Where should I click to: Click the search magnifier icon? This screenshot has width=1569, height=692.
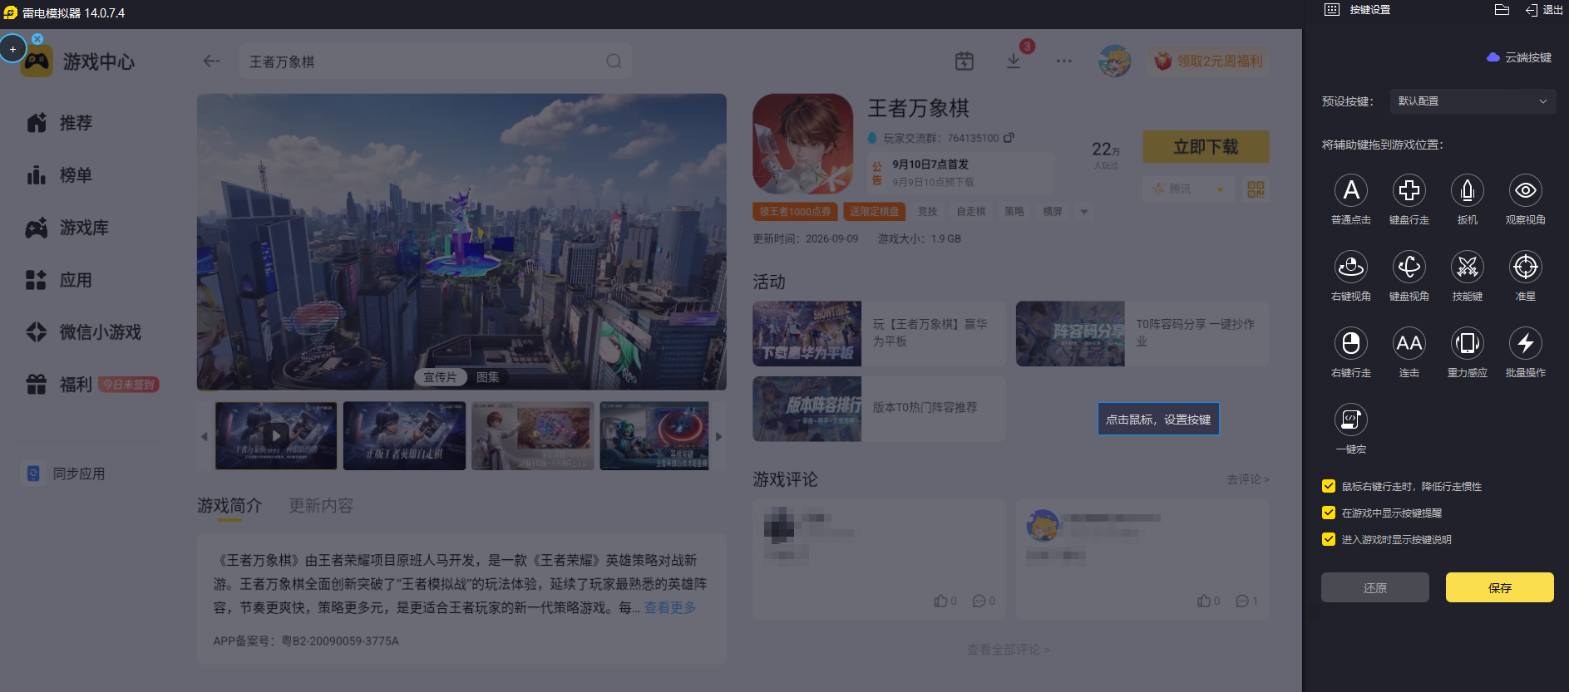[614, 61]
